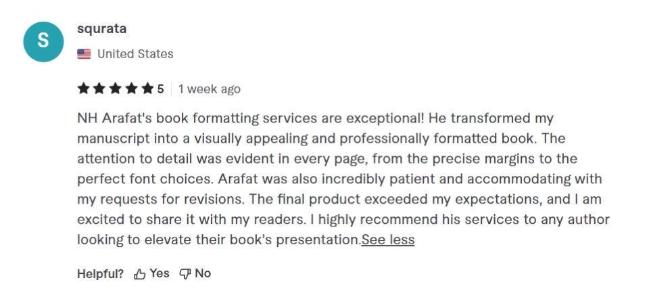The width and height of the screenshot is (651, 299).
Task: Click the "Helpful?" label
Action: (101, 273)
